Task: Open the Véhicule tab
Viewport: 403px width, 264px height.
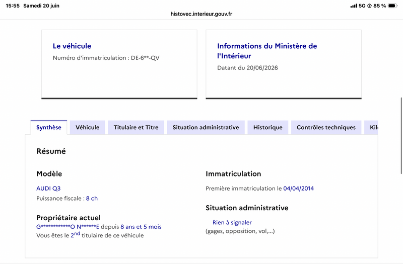Action: pos(87,128)
